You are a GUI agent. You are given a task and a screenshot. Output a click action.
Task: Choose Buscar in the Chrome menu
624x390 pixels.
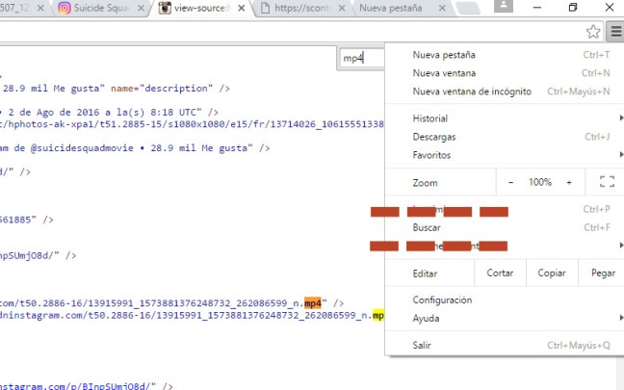pyautogui.click(x=427, y=227)
